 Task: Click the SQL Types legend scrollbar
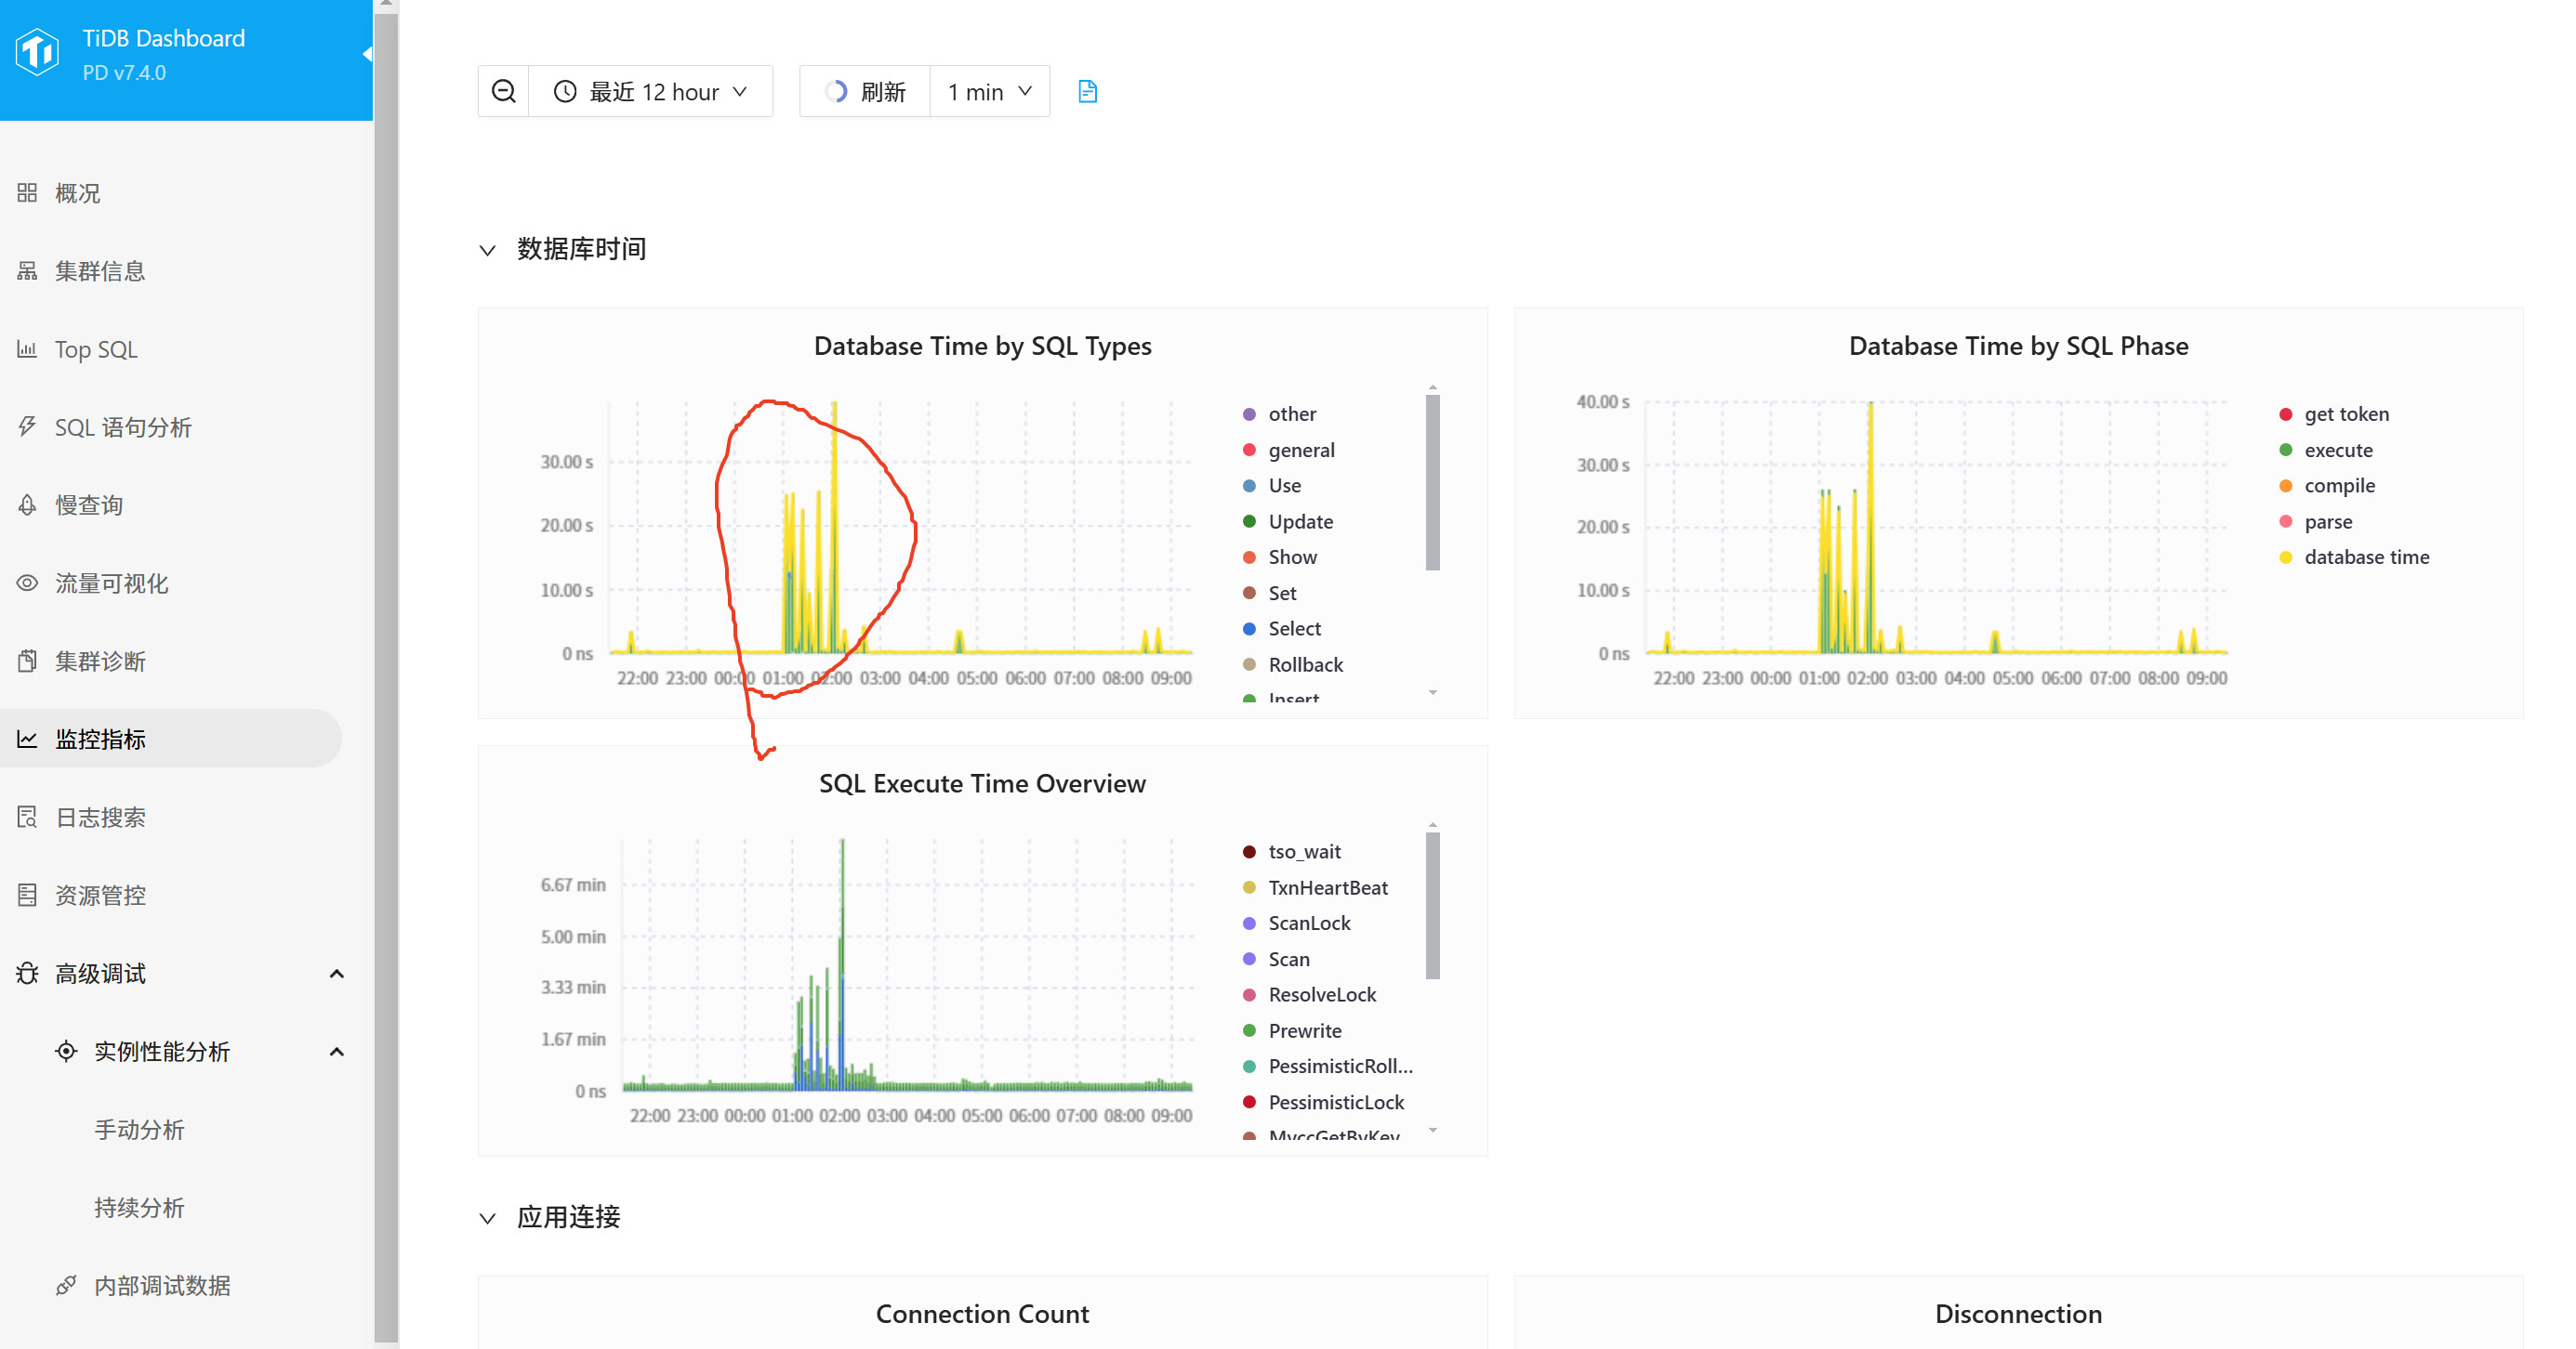tap(1432, 481)
